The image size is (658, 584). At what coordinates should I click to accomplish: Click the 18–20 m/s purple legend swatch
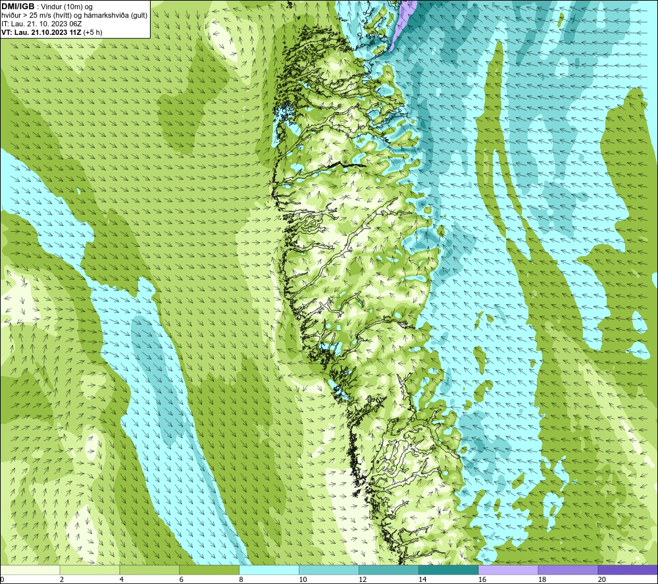point(569,570)
